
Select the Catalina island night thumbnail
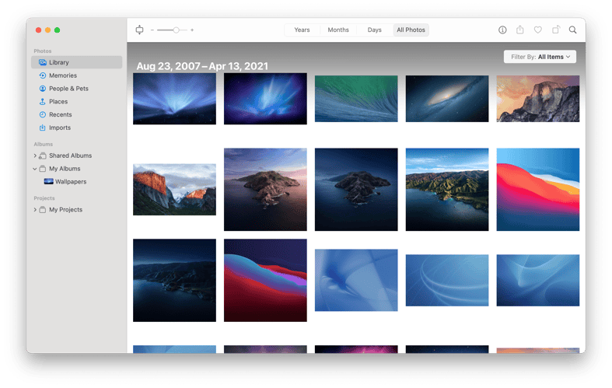point(356,190)
